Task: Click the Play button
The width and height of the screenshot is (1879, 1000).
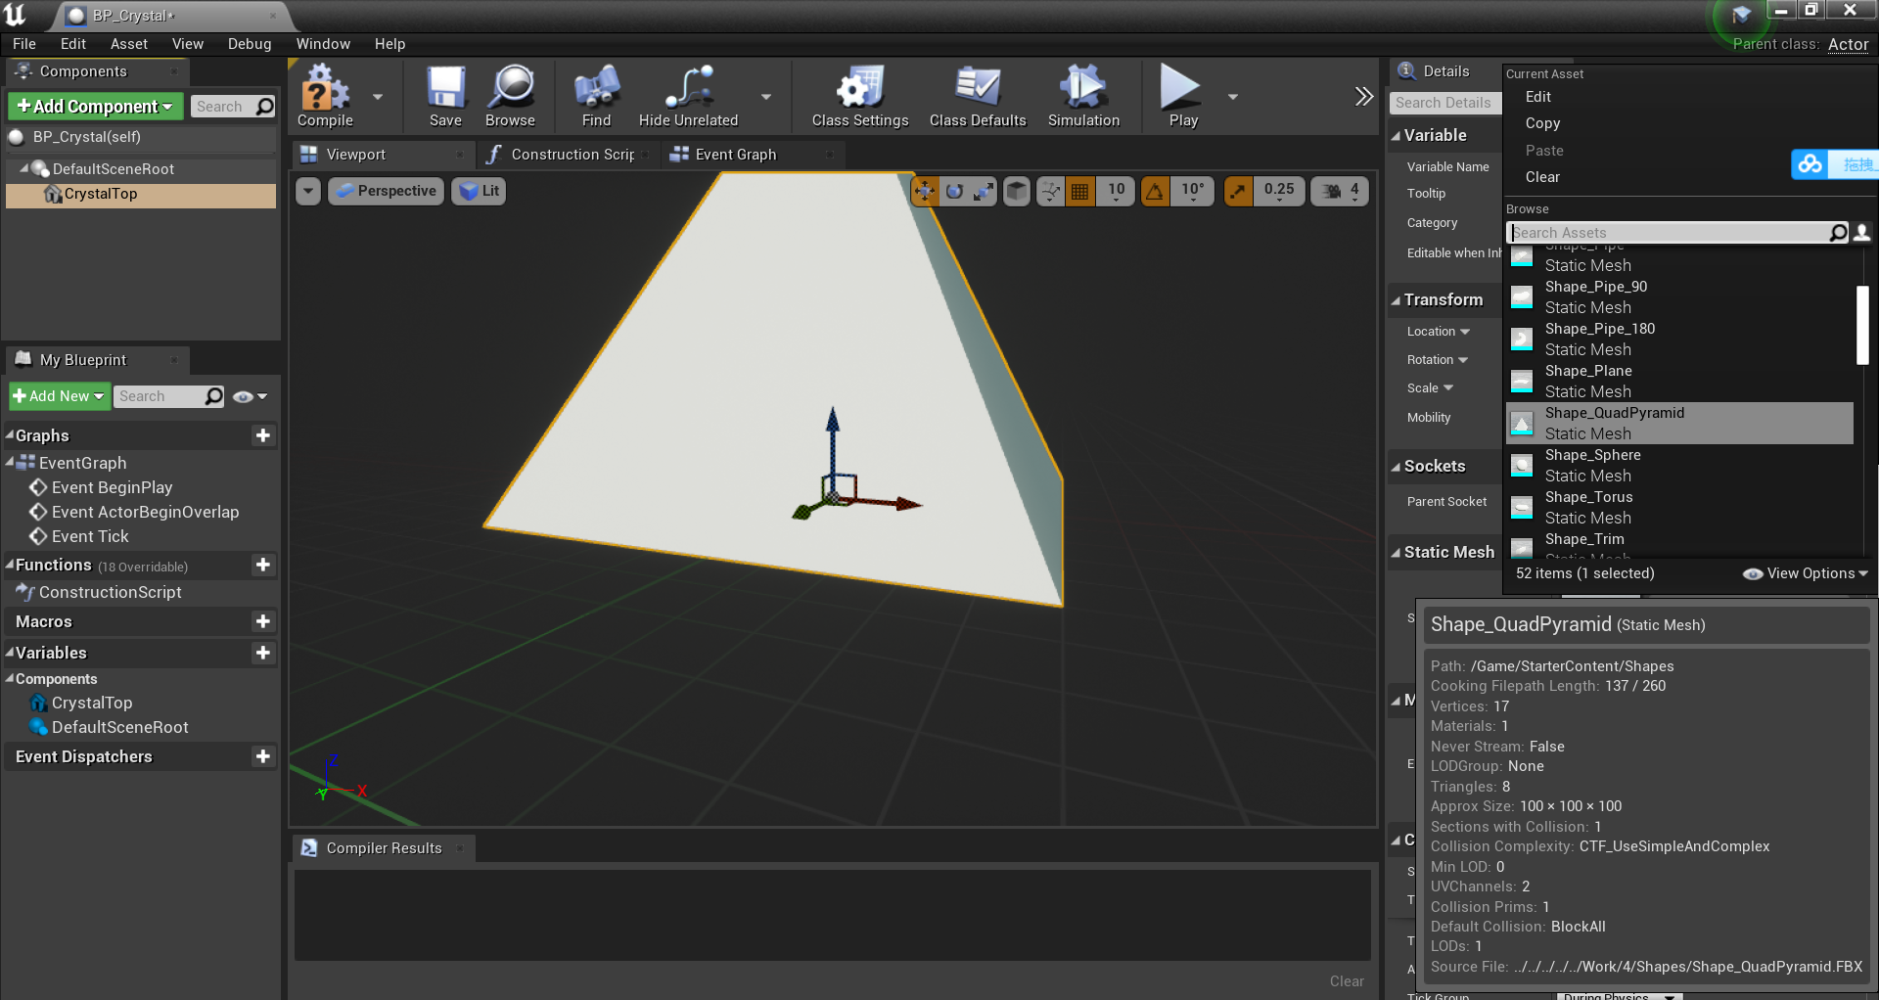Action: [x=1182, y=96]
